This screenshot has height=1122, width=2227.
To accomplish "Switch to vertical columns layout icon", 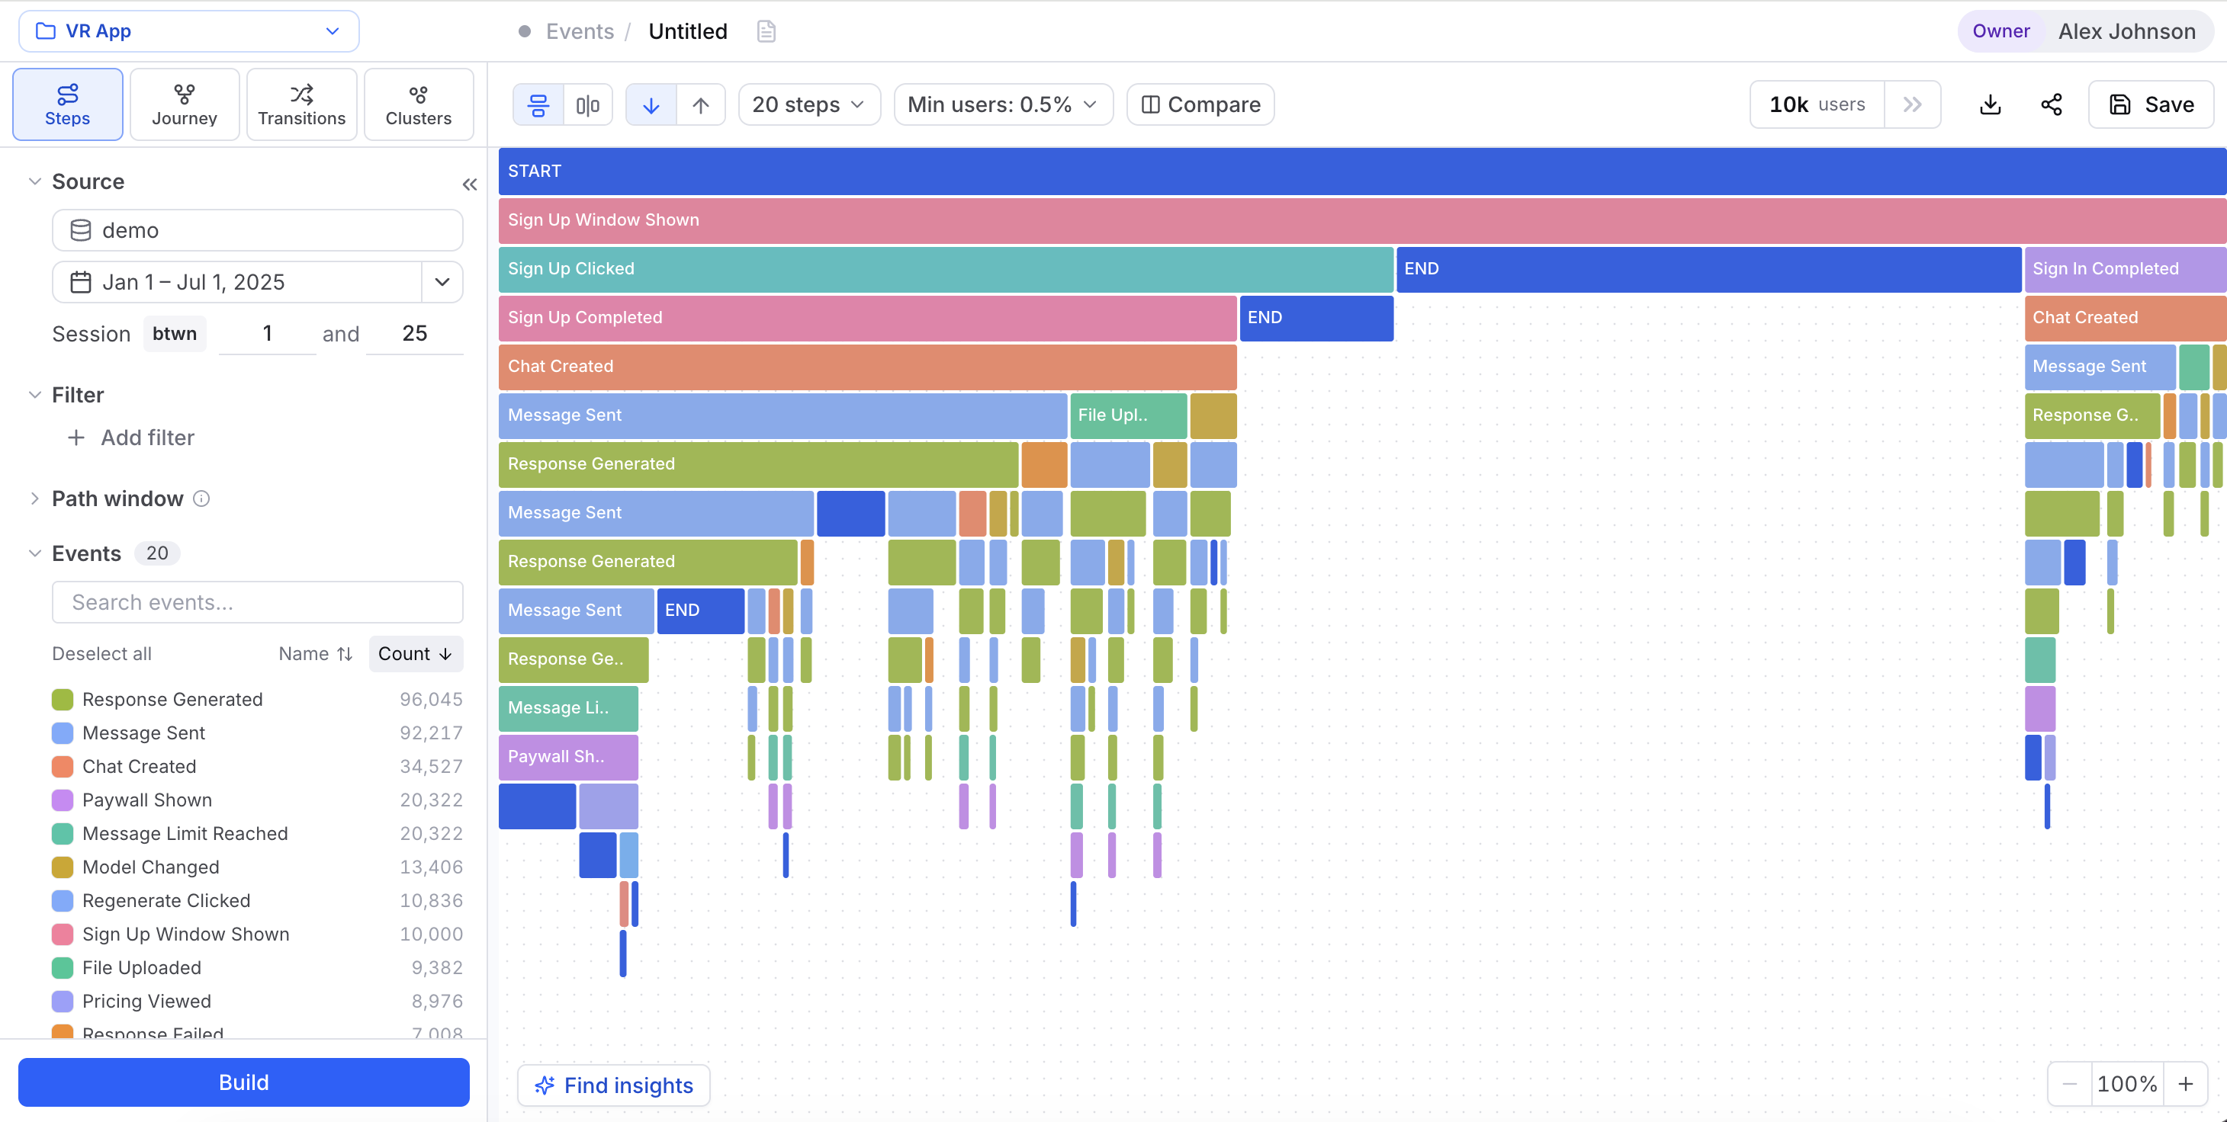I will [588, 104].
